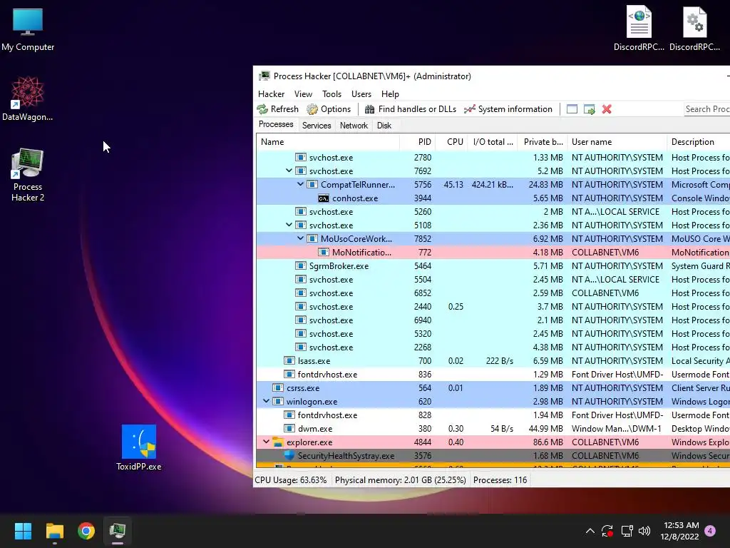Collapse the MoUsoCoreWorker process node
This screenshot has height=548, width=730.
pyautogui.click(x=300, y=238)
